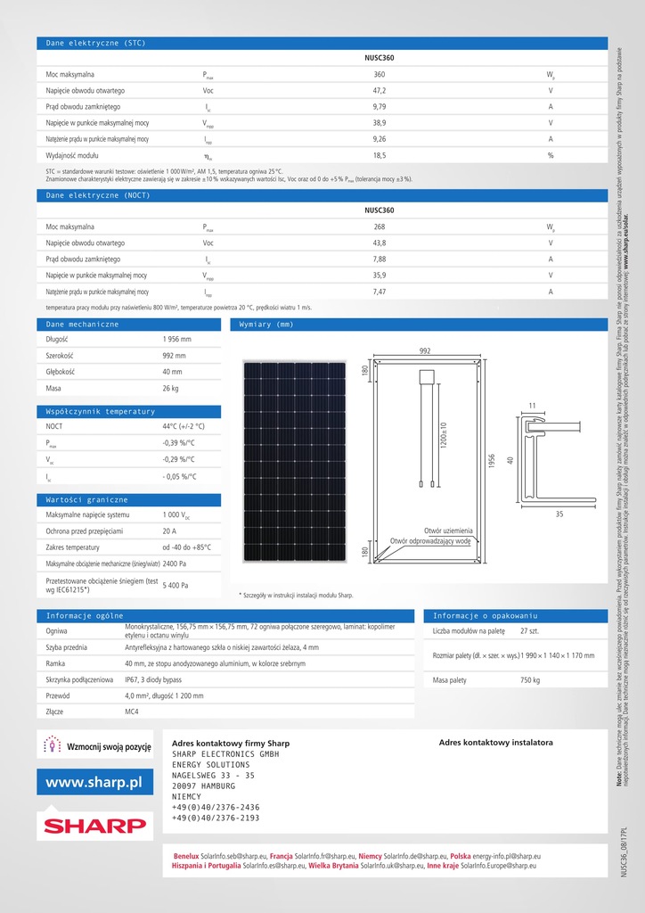The height and width of the screenshot is (913, 645).
Task: Select the module efficiency value 18,5
Action: click(380, 155)
